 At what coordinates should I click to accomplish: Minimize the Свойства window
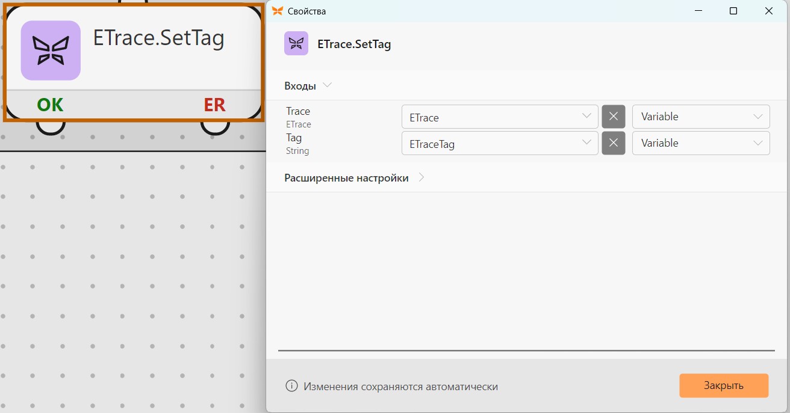coord(698,11)
